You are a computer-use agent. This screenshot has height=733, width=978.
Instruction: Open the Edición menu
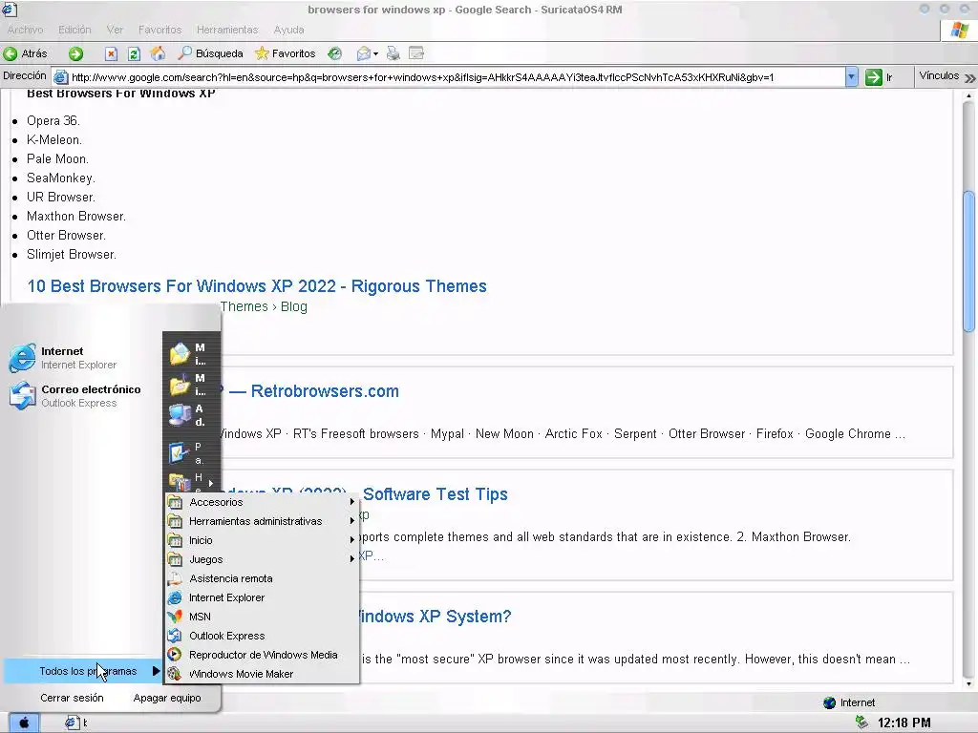point(74,30)
